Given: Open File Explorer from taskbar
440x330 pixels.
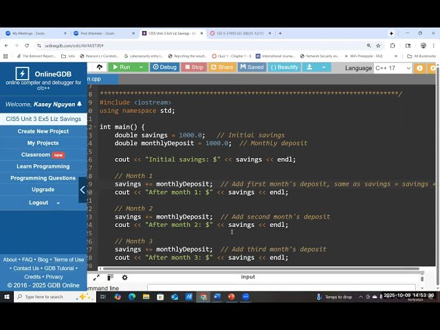Looking at the screenshot, I should [146, 297].
